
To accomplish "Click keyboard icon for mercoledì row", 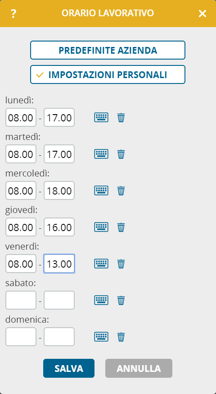I will pos(101,190).
